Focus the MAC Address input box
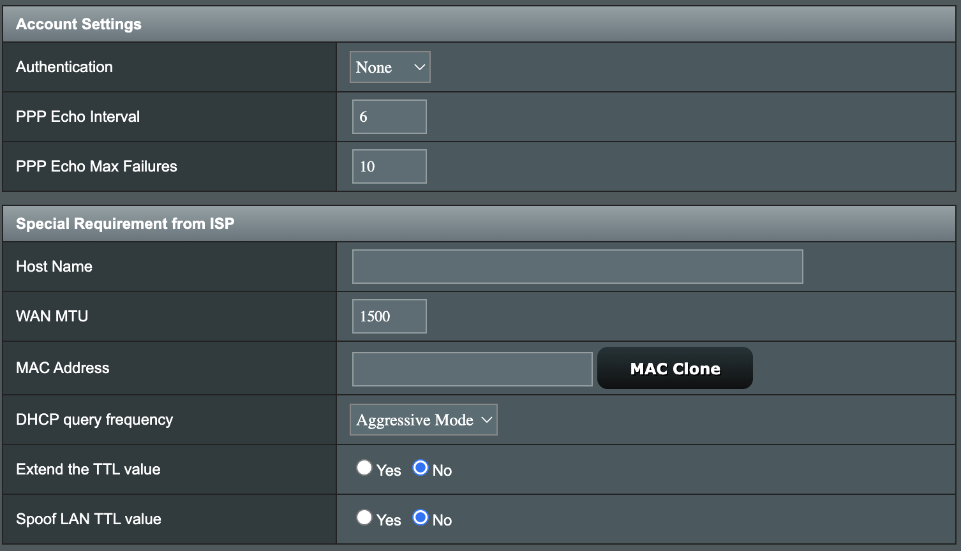Screen dimensions: 961x551 (x=472, y=369)
